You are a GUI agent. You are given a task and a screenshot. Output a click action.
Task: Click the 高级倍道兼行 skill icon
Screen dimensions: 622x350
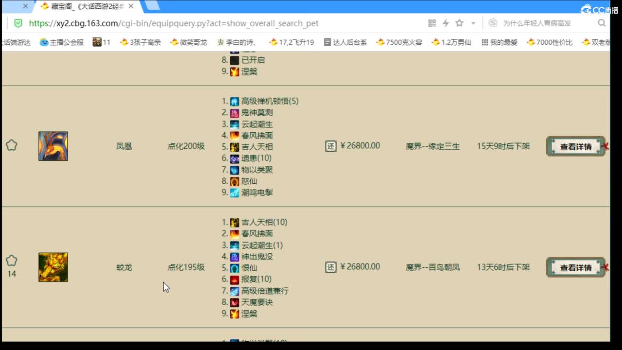tap(235, 291)
